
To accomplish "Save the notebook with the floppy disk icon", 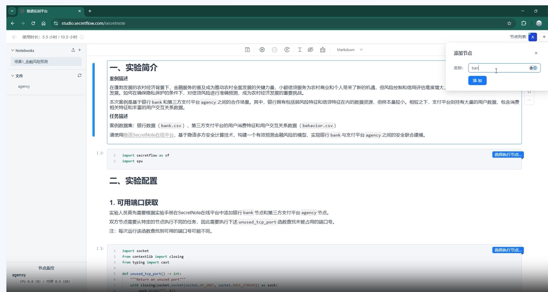I will point(247,50).
